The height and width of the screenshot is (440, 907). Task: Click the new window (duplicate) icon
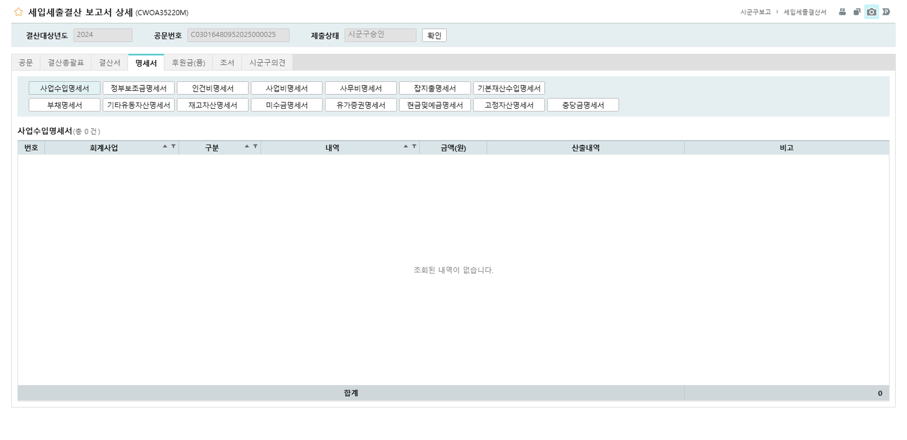click(x=857, y=12)
